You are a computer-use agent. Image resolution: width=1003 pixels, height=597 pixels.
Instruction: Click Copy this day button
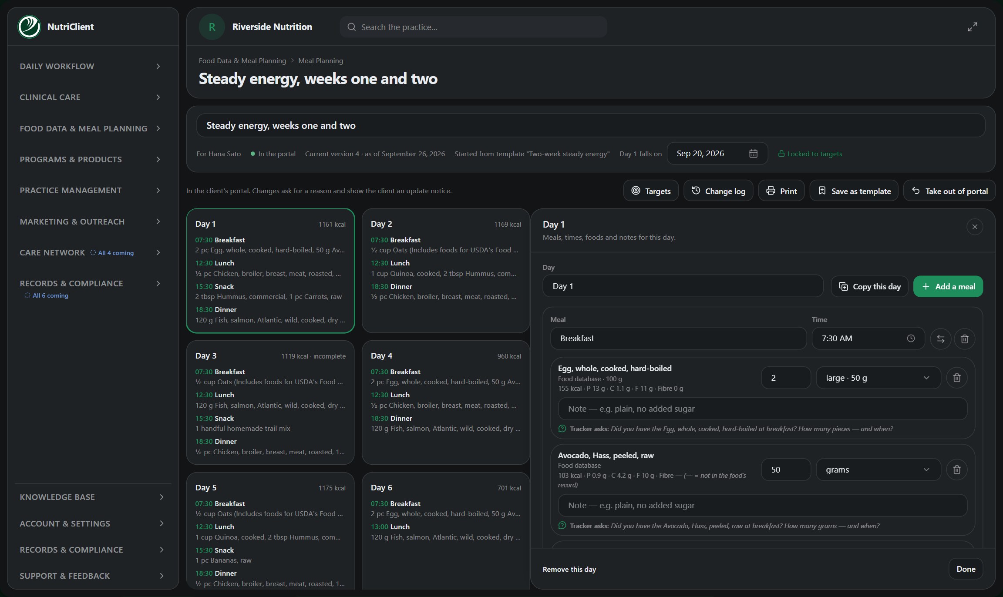coord(869,286)
